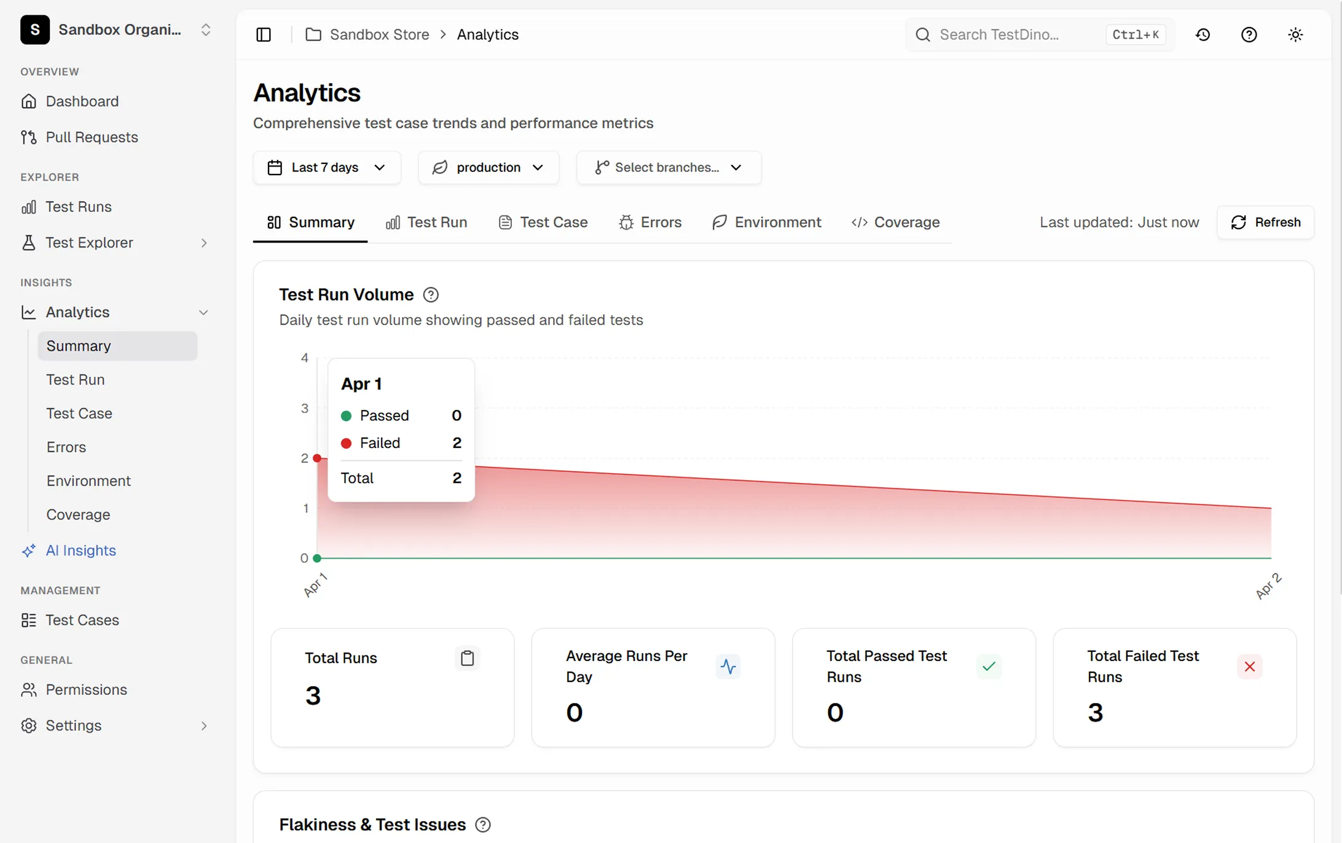Screen dimensions: 1342x843
Task: Collapse the Analytics section chevron
Action: tap(204, 312)
